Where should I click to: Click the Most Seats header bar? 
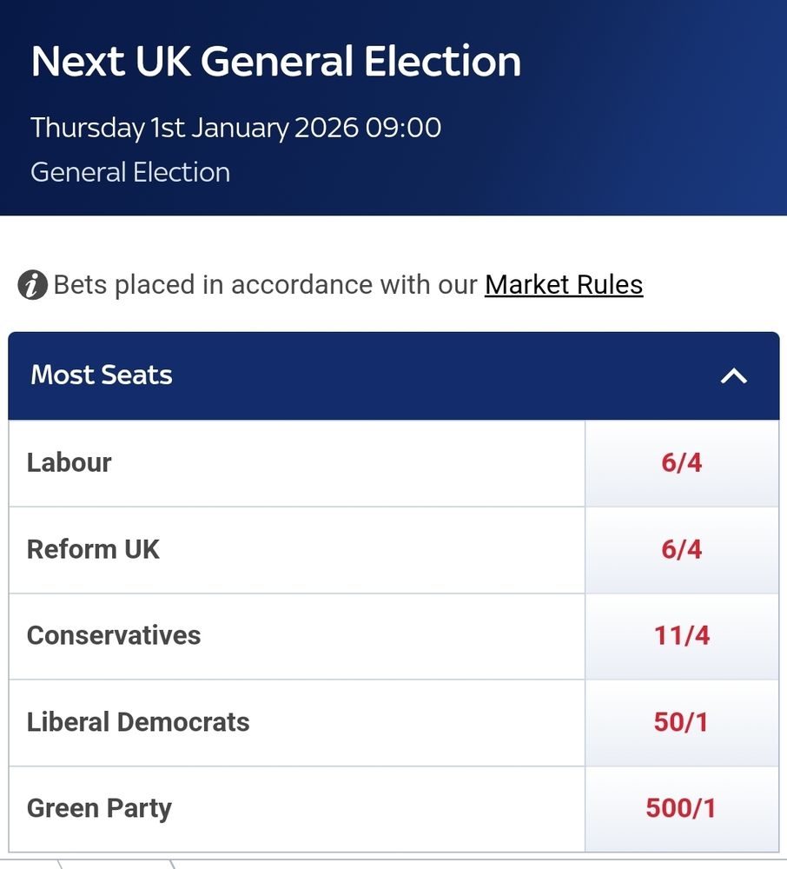(393, 375)
